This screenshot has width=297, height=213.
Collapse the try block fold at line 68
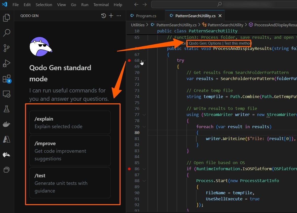pyautogui.click(x=144, y=61)
